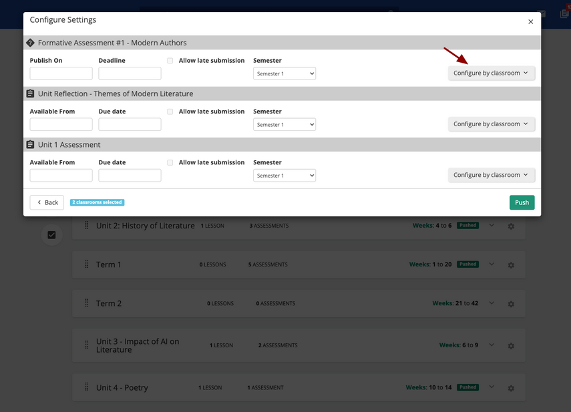
Task: Toggle the round select-all checkbox left of units
Action: pyautogui.click(x=51, y=235)
